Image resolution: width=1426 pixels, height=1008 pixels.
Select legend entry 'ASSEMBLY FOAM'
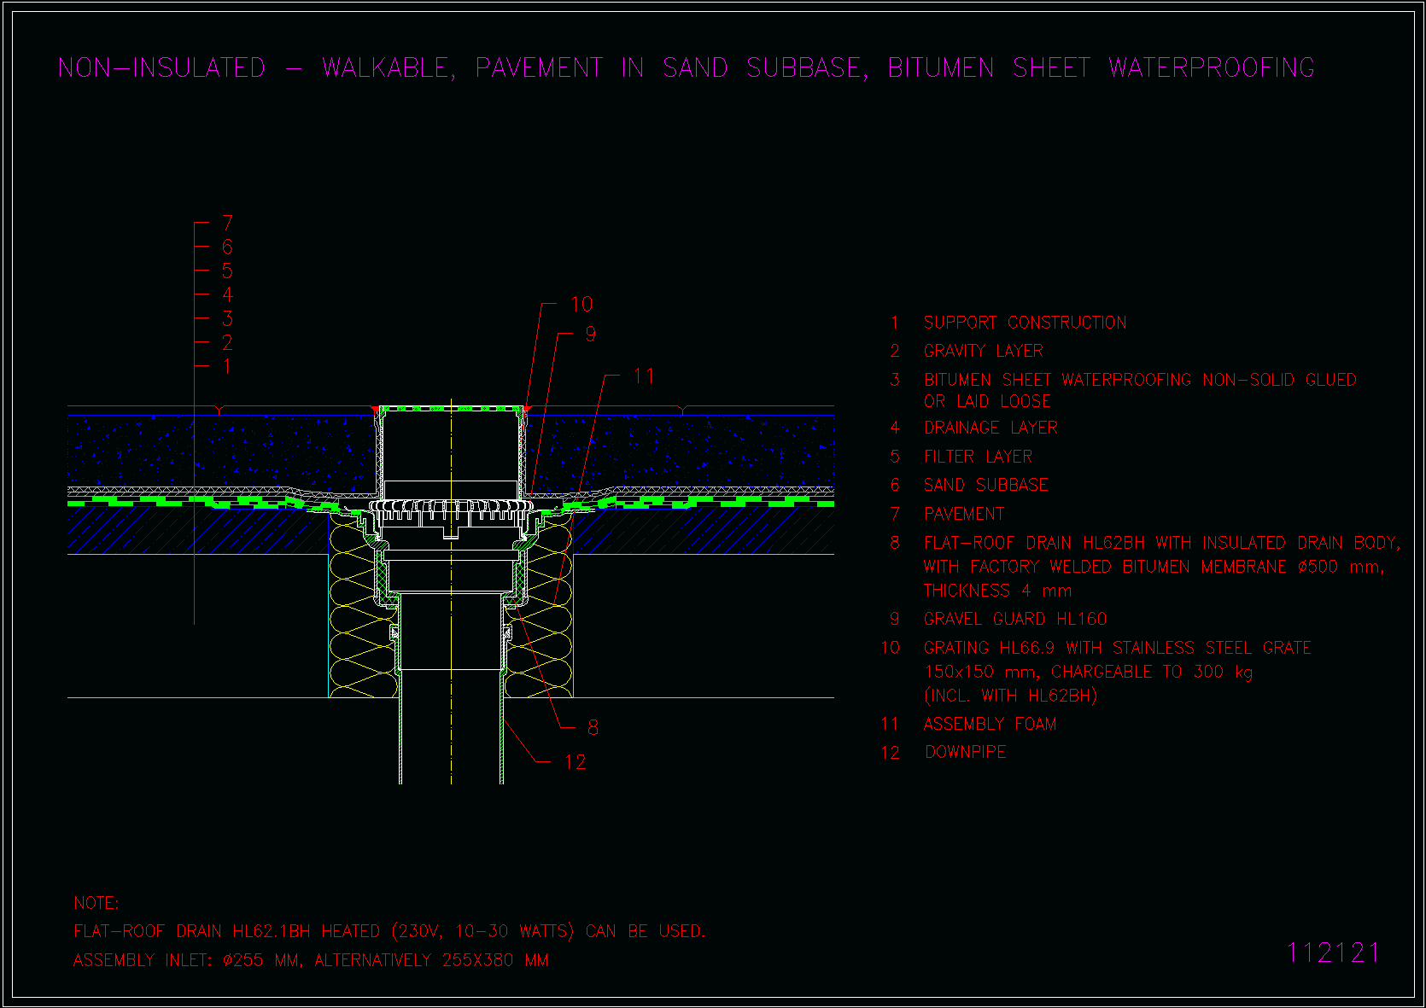(990, 724)
